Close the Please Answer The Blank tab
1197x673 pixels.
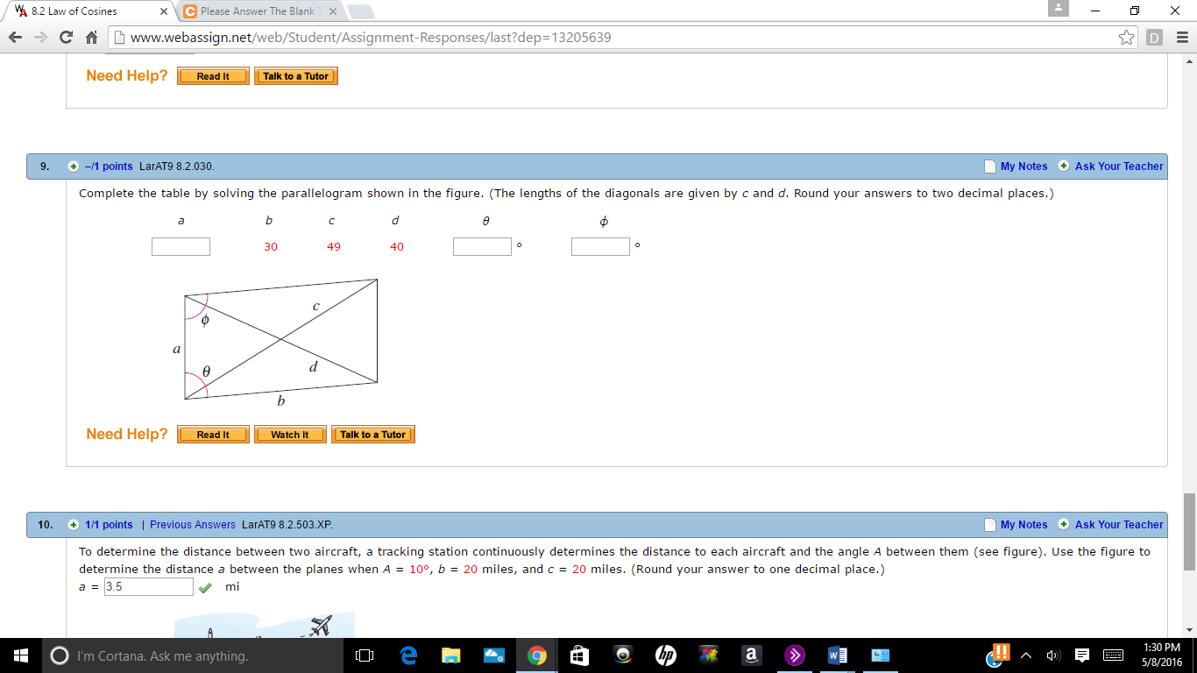(x=333, y=11)
